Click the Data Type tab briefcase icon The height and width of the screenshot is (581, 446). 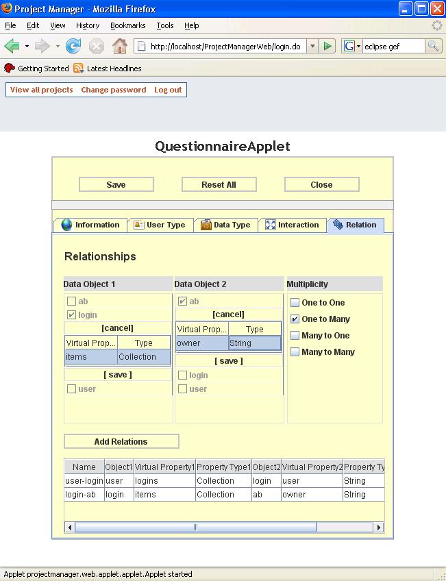point(206,225)
